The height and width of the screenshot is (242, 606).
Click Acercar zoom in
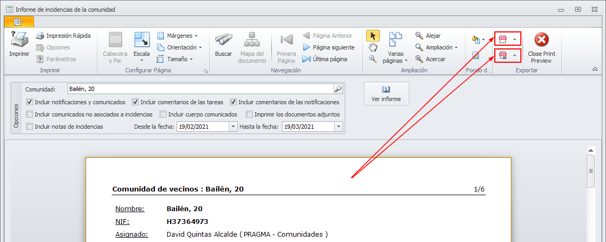[x=430, y=59]
